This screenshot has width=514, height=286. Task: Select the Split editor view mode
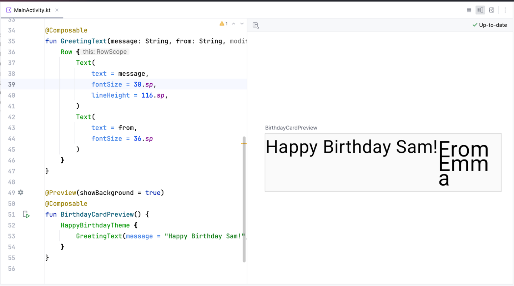click(x=480, y=10)
